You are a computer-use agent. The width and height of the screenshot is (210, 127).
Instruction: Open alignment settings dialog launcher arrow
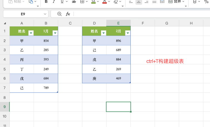(x=186, y=6)
